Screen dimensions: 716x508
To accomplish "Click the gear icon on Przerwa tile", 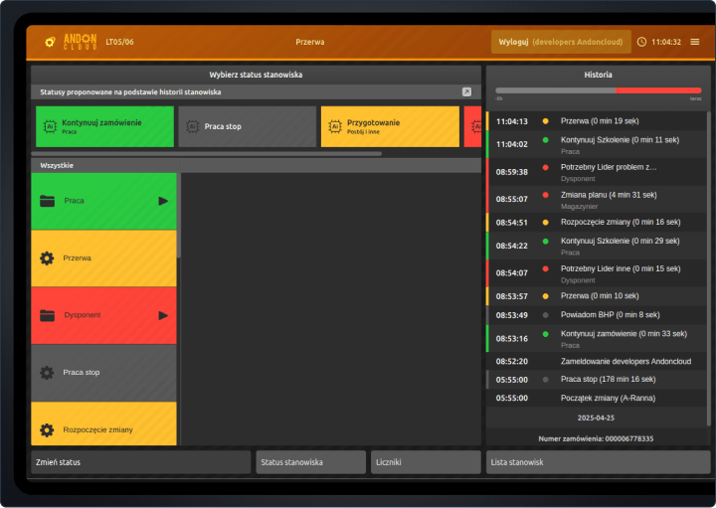I will point(47,258).
